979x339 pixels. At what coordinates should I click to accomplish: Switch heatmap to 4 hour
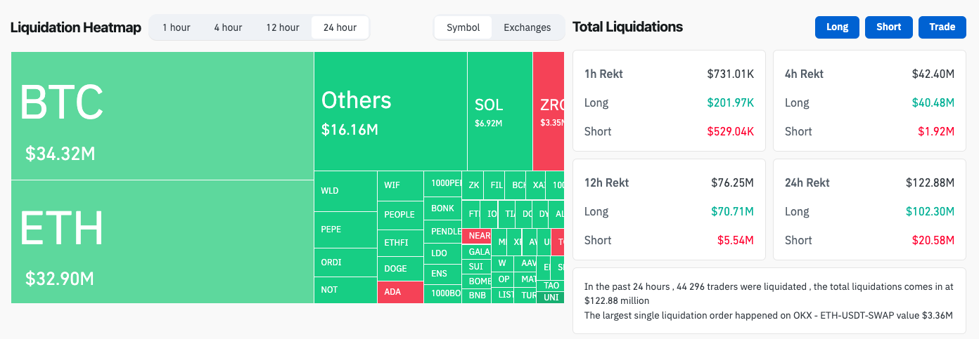click(x=228, y=27)
